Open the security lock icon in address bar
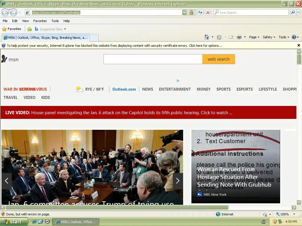 191,12
